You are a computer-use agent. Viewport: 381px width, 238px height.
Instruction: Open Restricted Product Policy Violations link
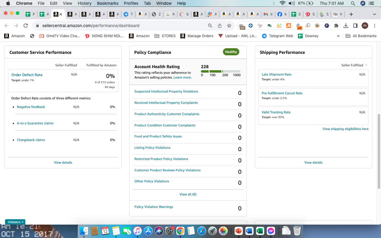[161, 159]
